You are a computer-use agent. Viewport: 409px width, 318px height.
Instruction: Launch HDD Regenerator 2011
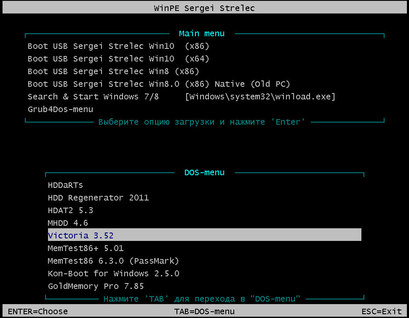pyautogui.click(x=98, y=198)
